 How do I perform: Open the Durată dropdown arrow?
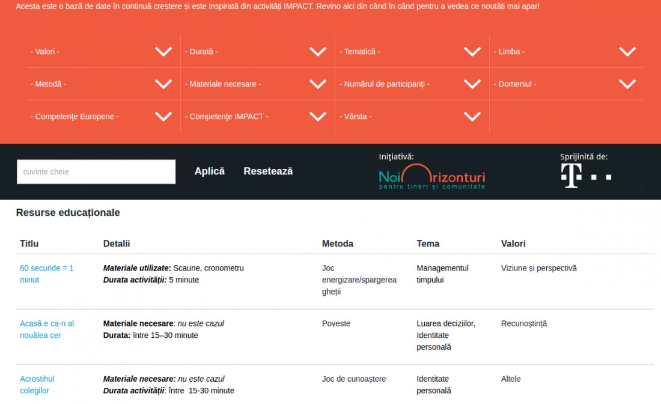click(x=318, y=52)
